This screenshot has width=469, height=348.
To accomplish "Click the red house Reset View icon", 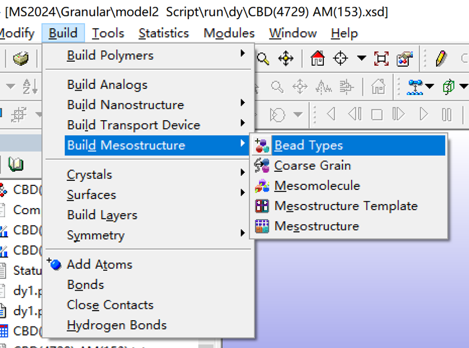I will tap(318, 59).
